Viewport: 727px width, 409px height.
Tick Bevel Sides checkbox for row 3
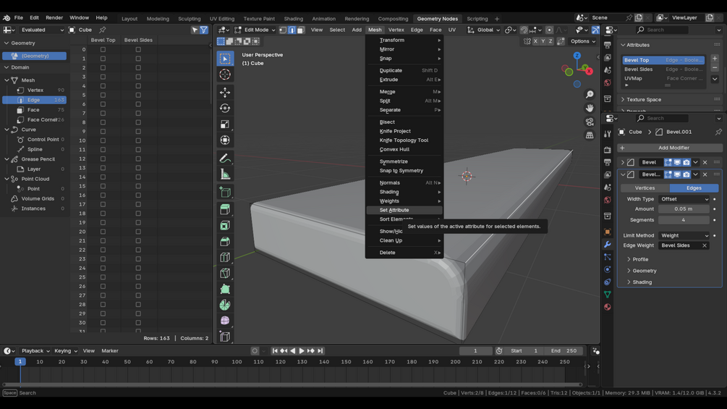138,77
